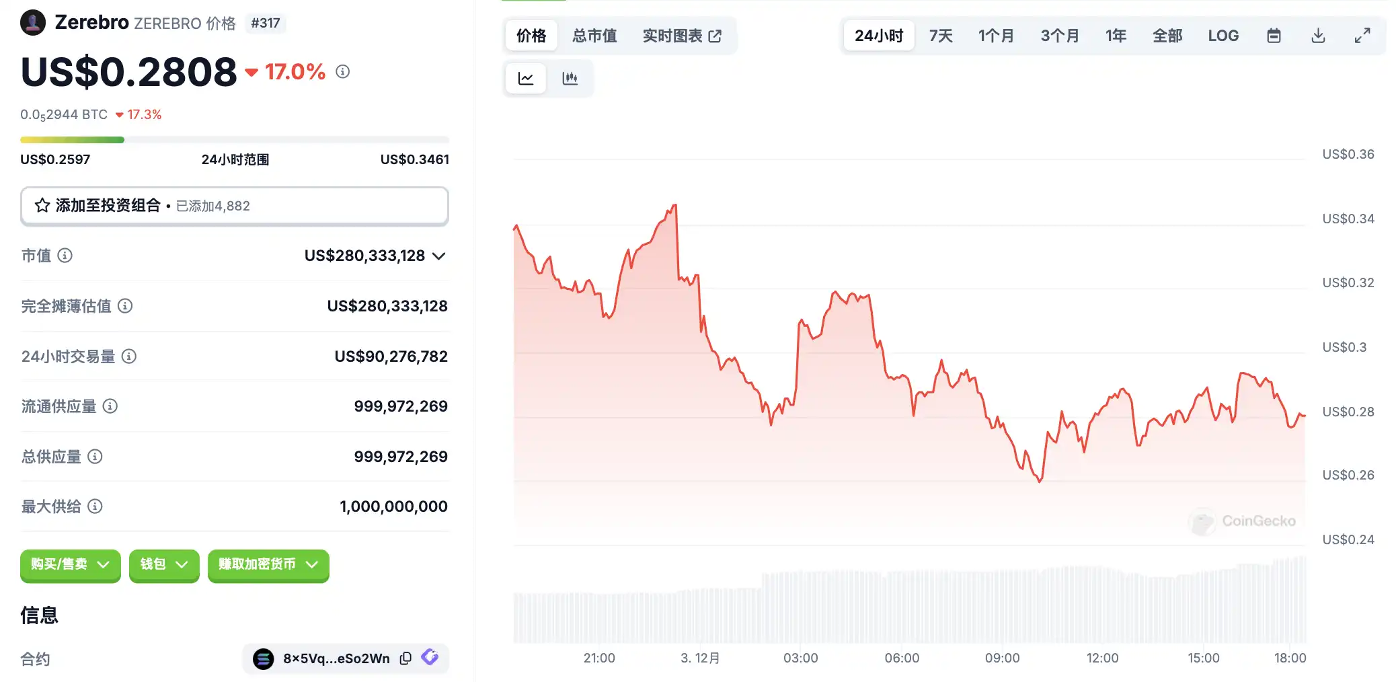Viewport: 1396px width, 682px height.
Task: Click the 24-hour range progress bar
Action: 234,140
